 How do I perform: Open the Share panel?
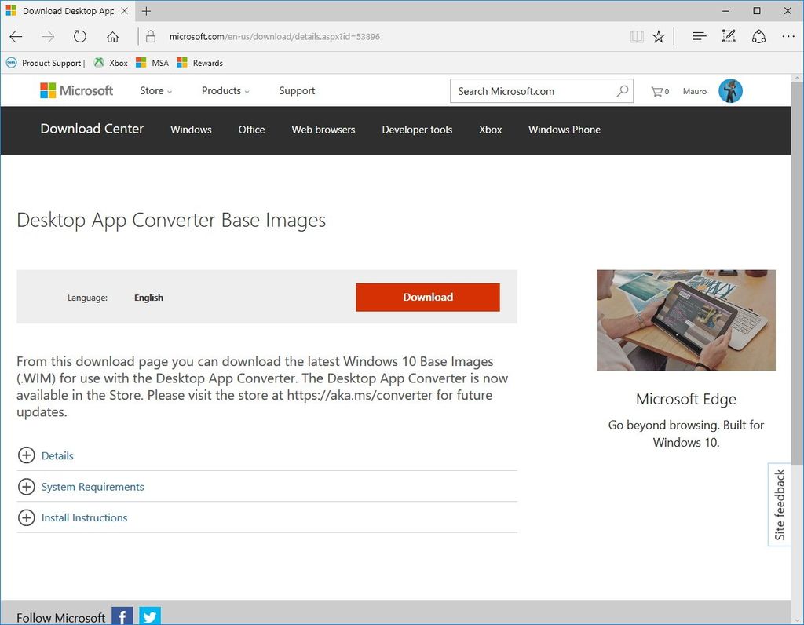coord(758,36)
